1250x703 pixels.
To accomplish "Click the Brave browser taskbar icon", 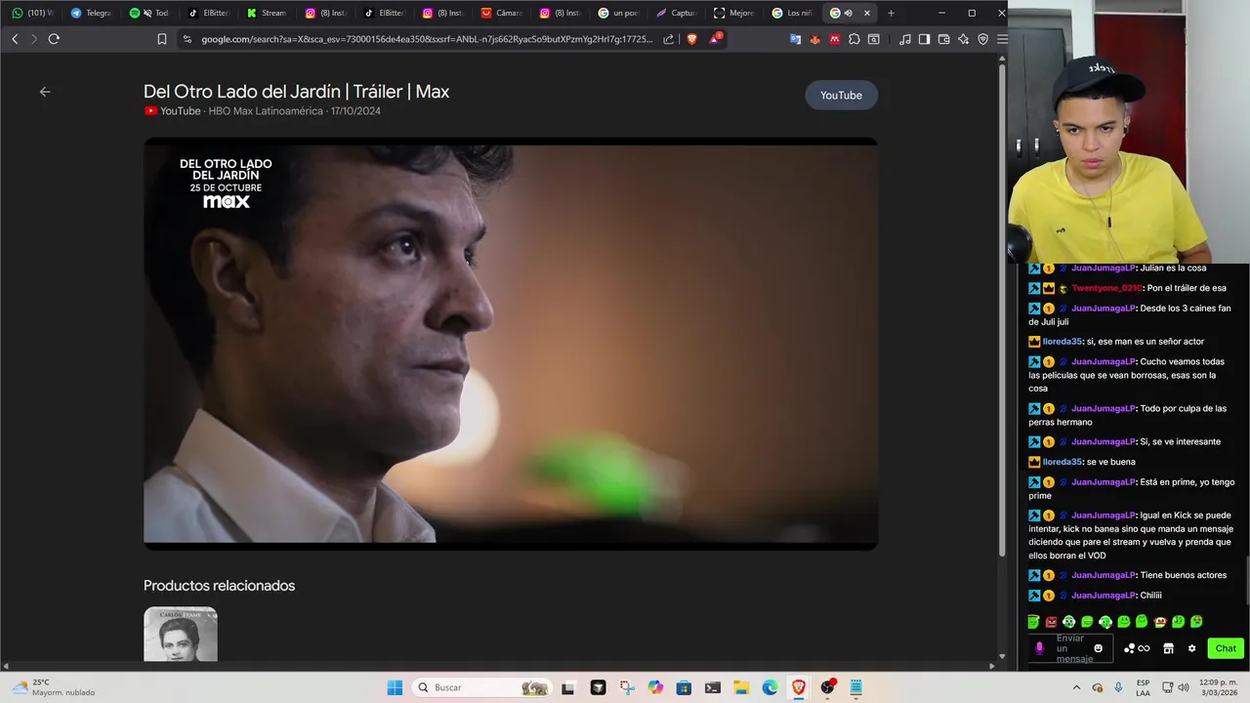I will 799,687.
